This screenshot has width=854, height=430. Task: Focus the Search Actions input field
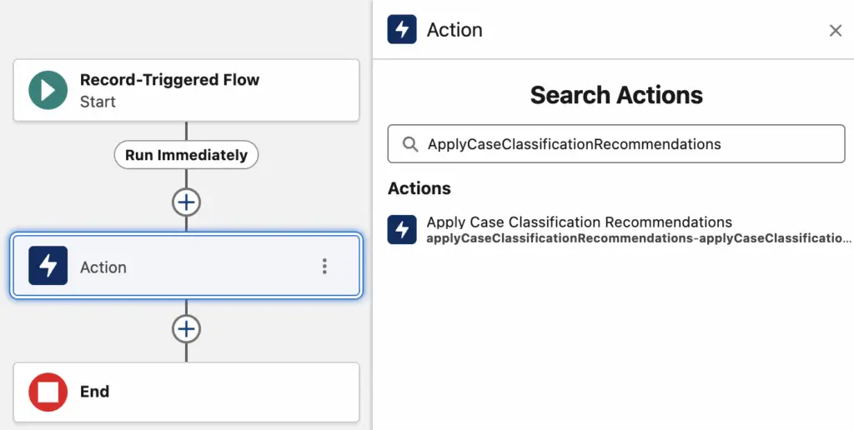click(616, 143)
